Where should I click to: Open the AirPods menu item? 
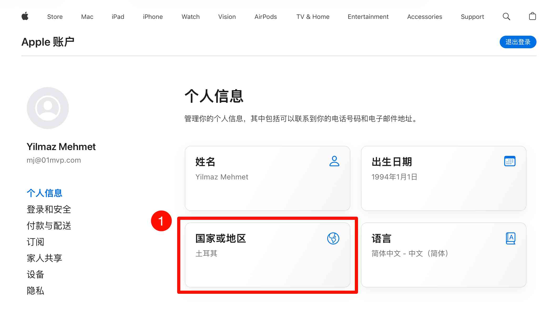(x=265, y=17)
